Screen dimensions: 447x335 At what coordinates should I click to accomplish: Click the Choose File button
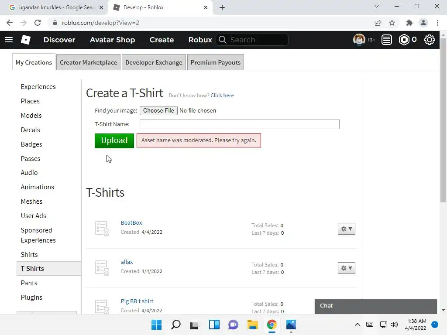tap(158, 110)
